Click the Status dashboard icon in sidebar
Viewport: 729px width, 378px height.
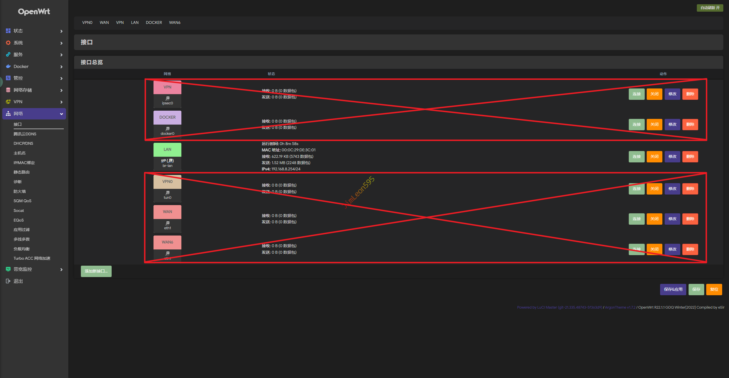pyautogui.click(x=8, y=31)
